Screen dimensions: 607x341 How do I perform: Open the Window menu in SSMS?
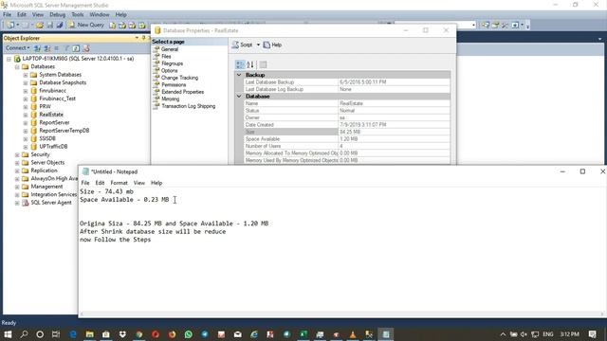100,14
